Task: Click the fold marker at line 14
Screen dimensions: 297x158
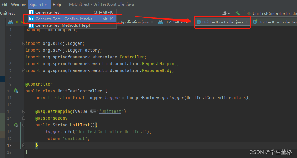Action: click(24, 118)
